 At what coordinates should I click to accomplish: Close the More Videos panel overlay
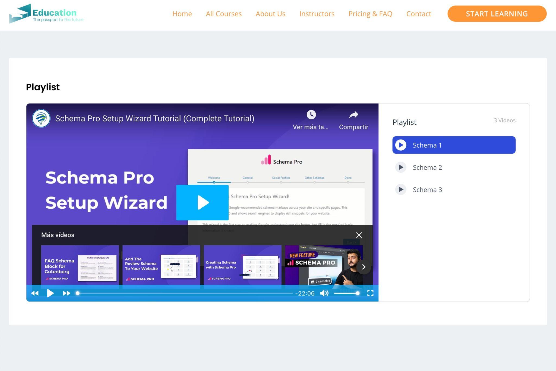click(x=359, y=235)
